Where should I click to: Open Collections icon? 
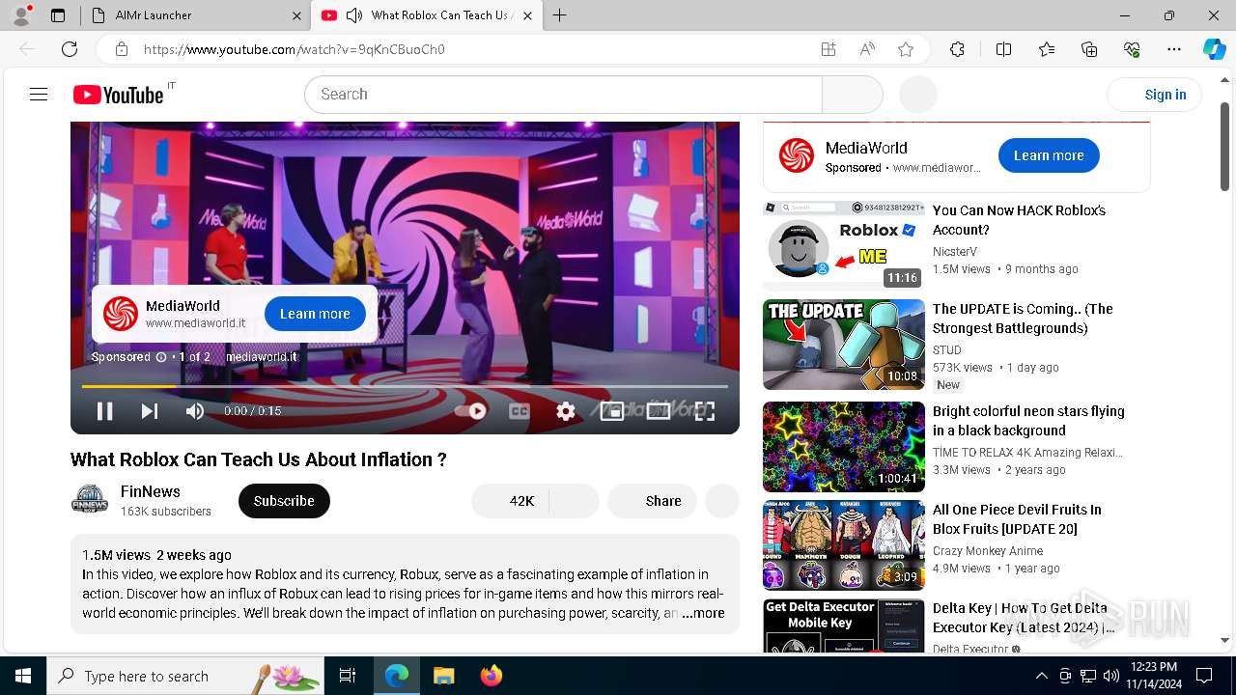1089,49
